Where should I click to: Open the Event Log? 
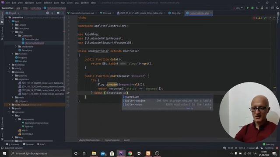coord(269,144)
